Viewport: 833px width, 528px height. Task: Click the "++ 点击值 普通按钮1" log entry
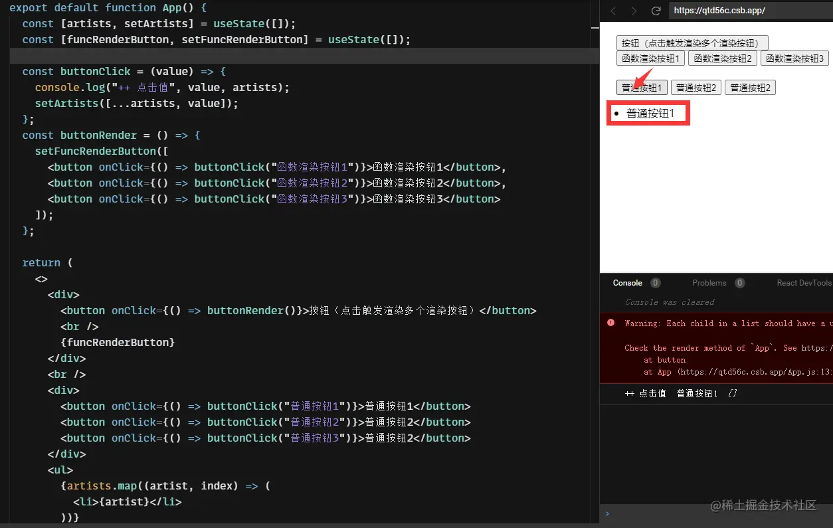click(681, 394)
